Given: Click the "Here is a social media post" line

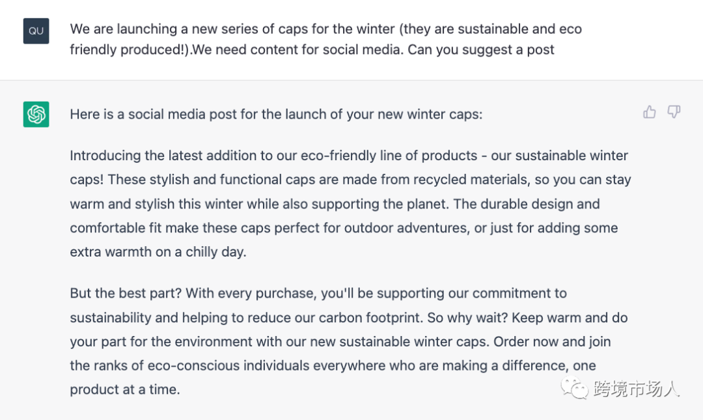Looking at the screenshot, I should coord(276,115).
